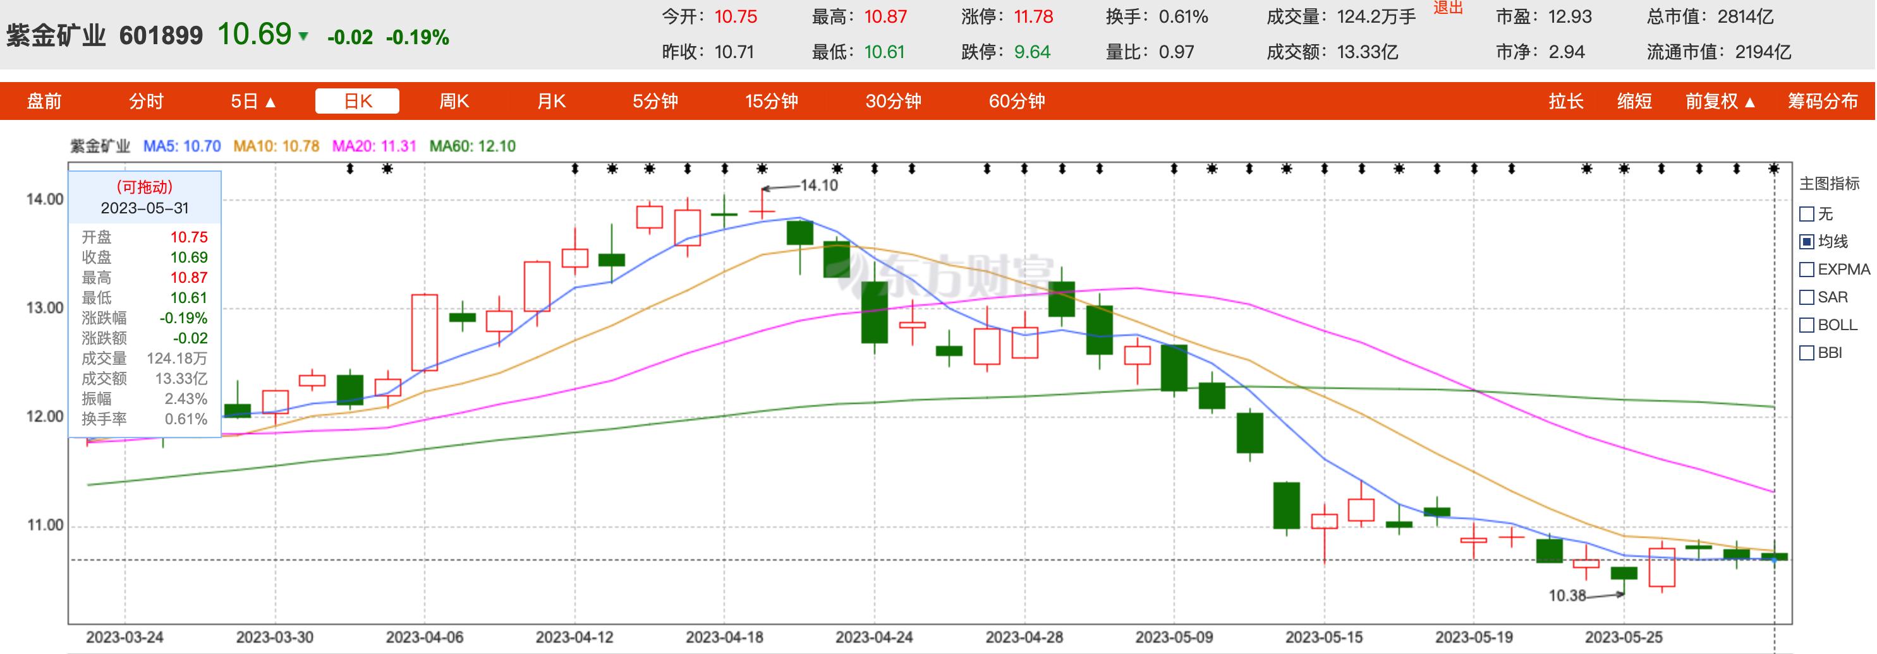Viewport: 1877px width, 654px height.
Task: Switch to the 周K weekly chart
Action: coord(454,101)
